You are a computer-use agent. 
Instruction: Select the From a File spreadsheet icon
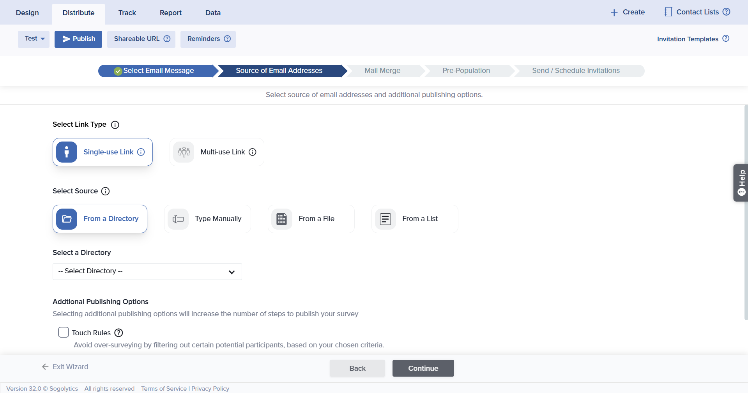(281, 219)
